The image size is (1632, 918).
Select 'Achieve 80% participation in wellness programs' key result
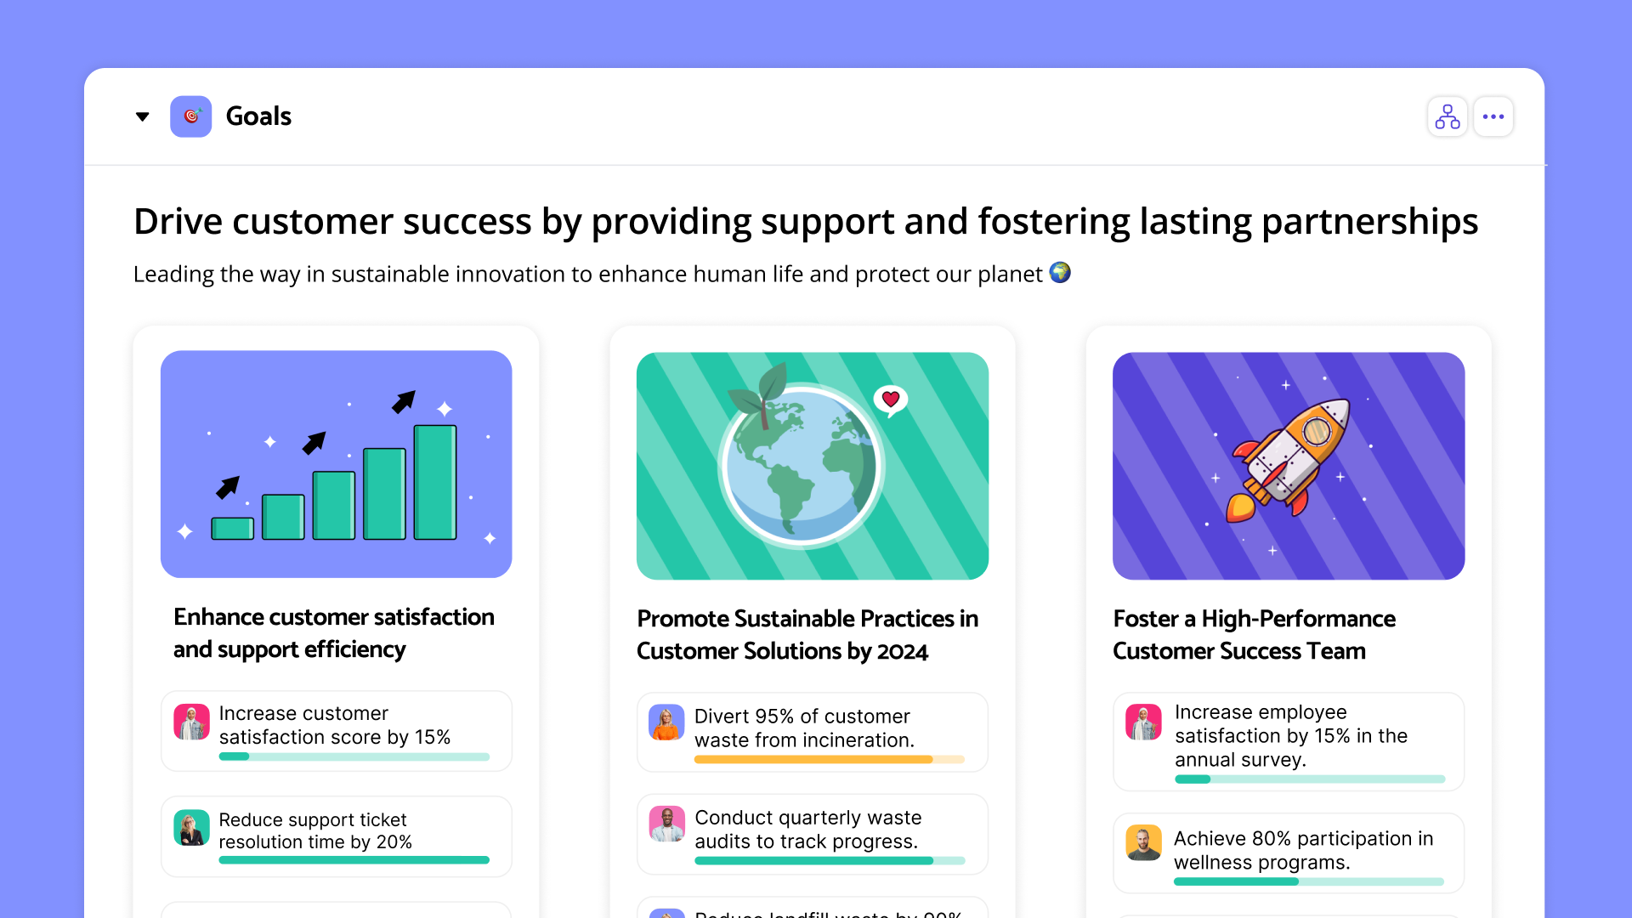click(1303, 850)
